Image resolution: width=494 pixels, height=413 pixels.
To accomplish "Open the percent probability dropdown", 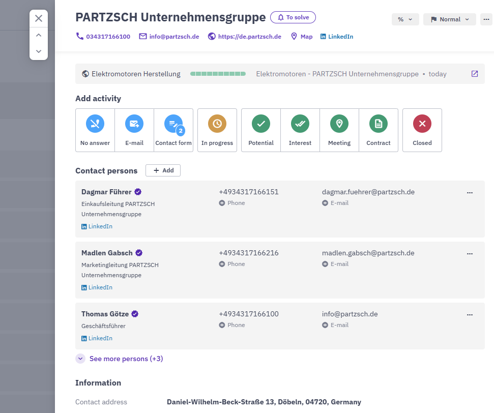I will click(405, 19).
